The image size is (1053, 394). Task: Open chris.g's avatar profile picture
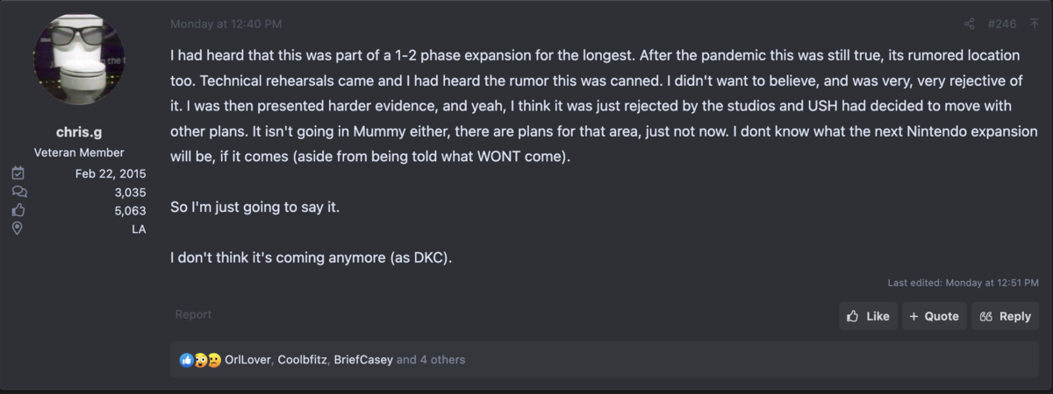(79, 59)
